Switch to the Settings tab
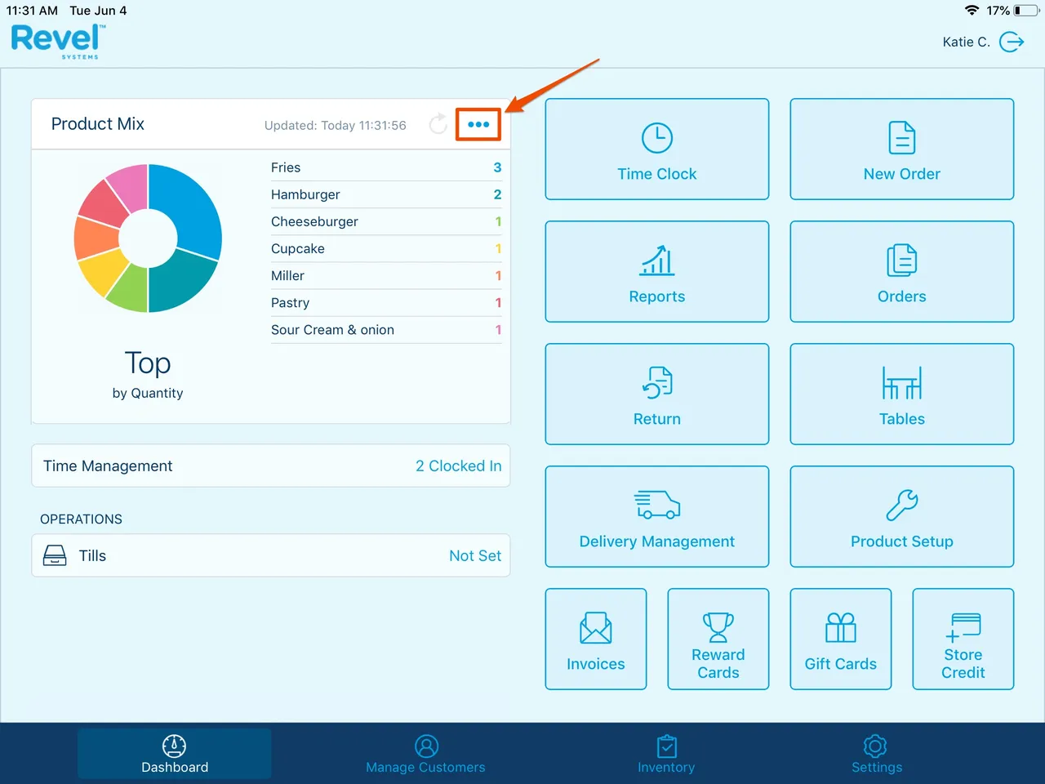This screenshot has width=1045, height=784. coord(877,754)
